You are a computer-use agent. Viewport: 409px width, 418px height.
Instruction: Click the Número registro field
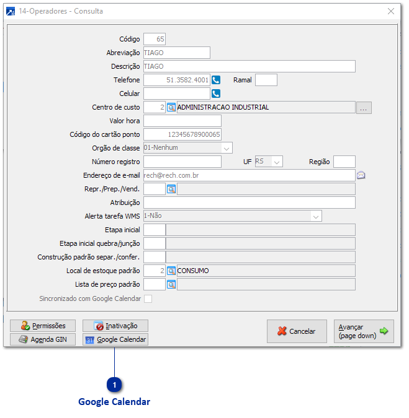[182, 162]
